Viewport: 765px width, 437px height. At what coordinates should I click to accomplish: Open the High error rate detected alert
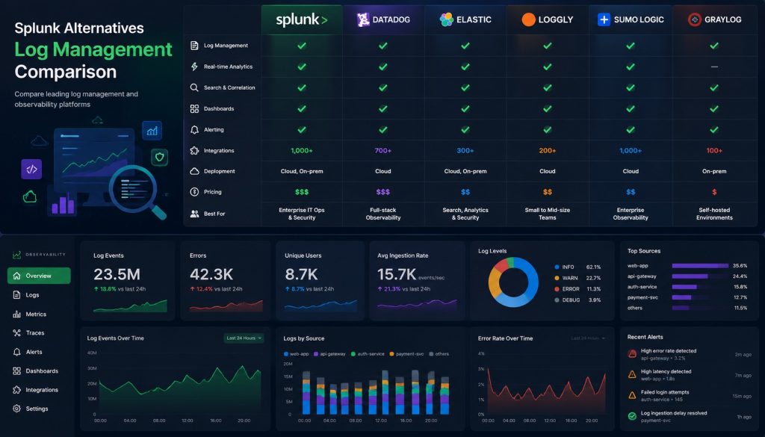tap(690, 354)
